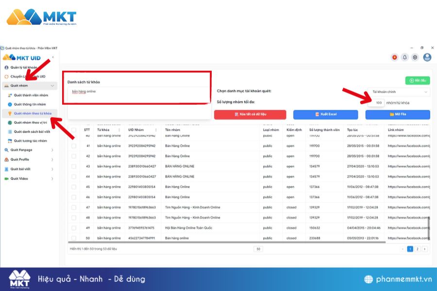Image resolution: width=437 pixels, height=291 pixels.
Task: Collapse sidebar using arrow beside MKT UID logo
Action: point(52,57)
